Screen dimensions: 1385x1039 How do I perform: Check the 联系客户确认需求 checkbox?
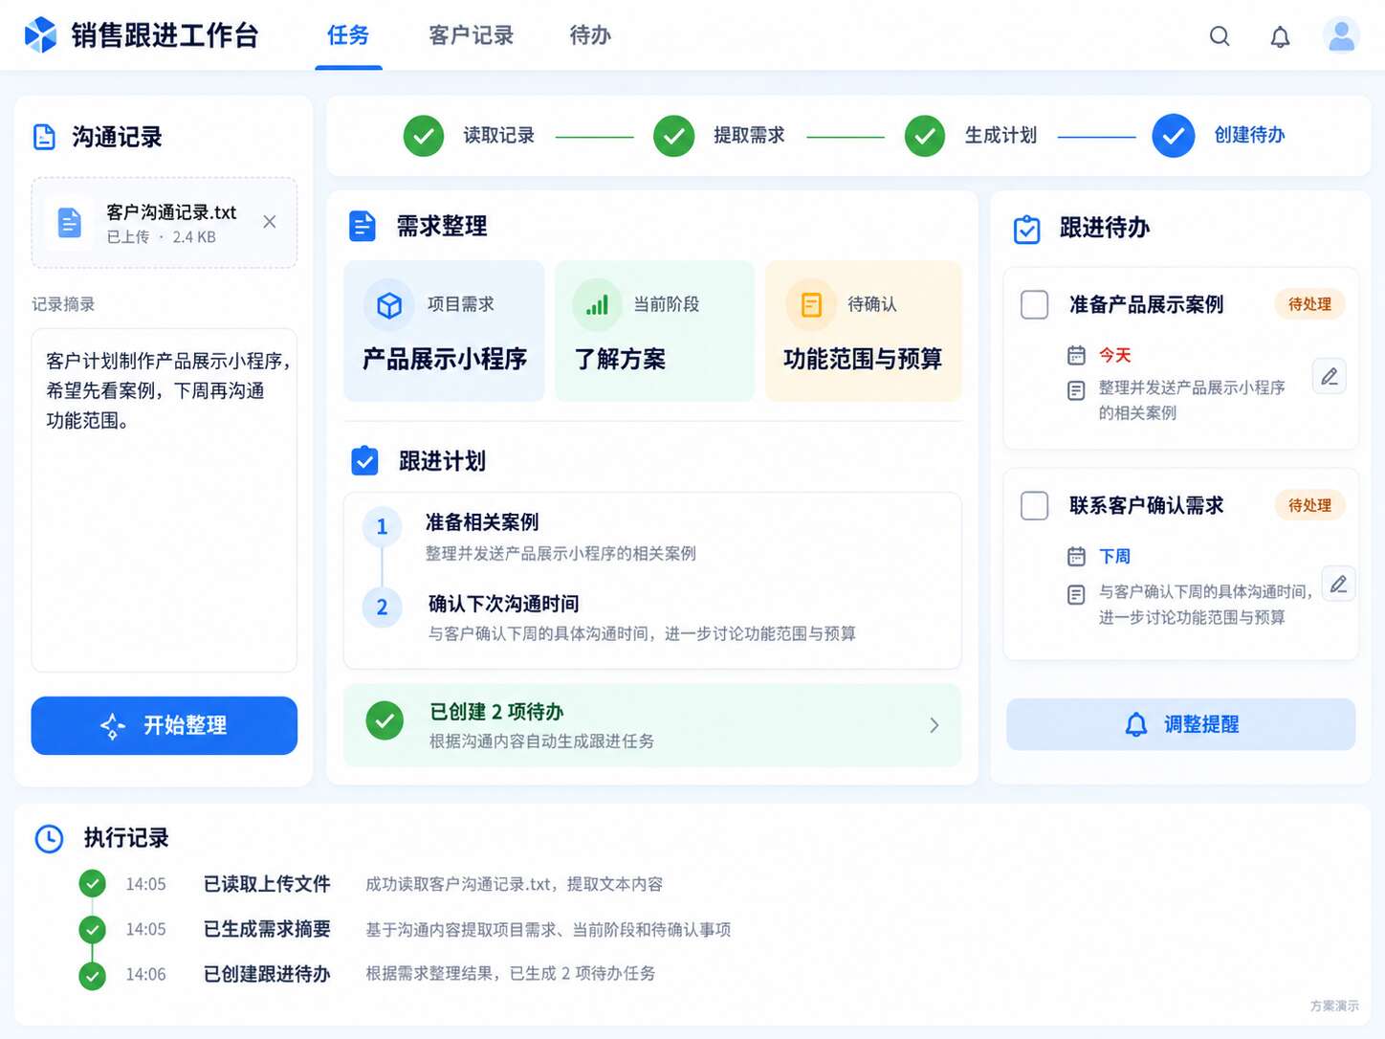[1035, 506]
